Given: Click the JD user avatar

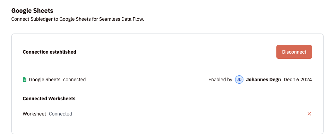Looking at the screenshot, I should 239,80.
